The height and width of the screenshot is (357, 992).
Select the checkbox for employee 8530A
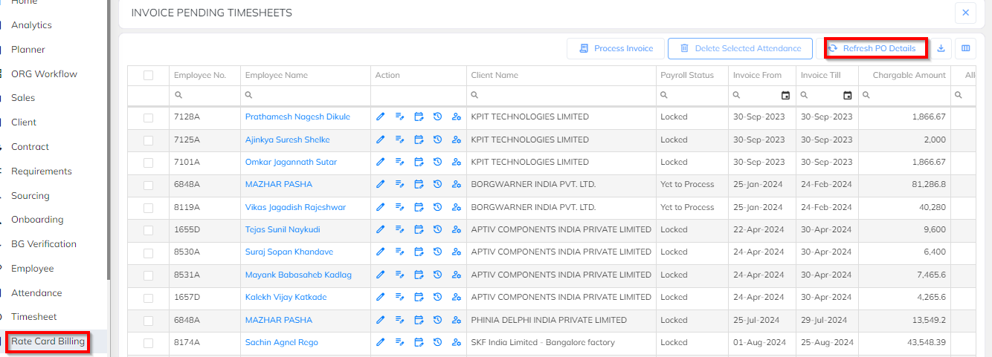148,252
